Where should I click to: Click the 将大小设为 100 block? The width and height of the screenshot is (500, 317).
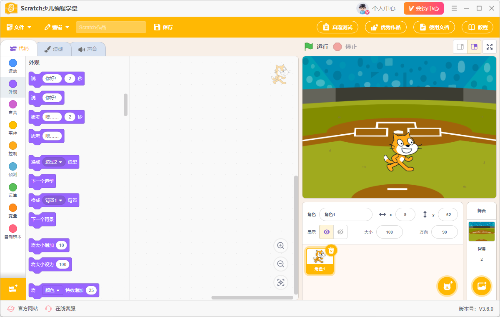point(50,264)
